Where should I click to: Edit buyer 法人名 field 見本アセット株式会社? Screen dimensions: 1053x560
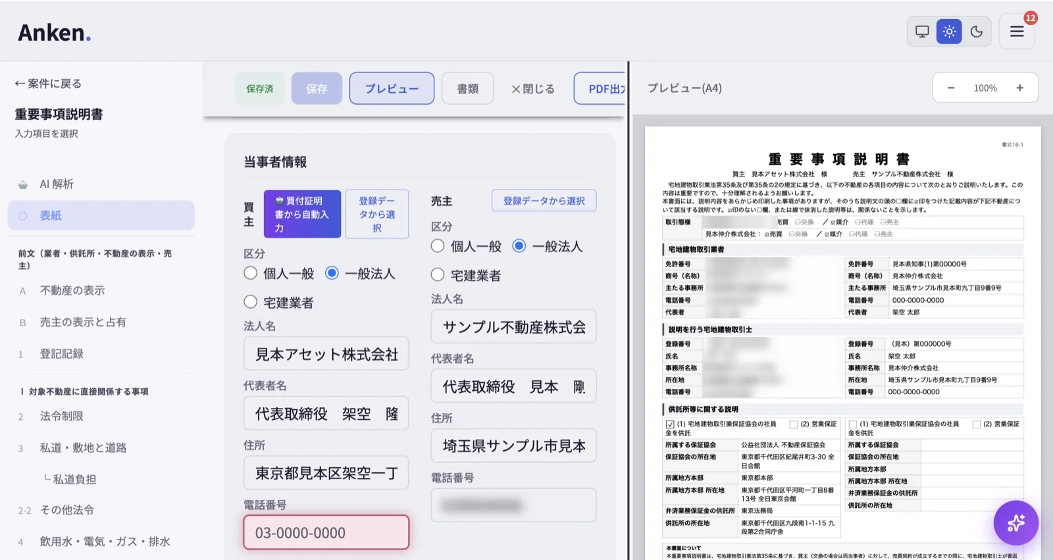tap(326, 354)
